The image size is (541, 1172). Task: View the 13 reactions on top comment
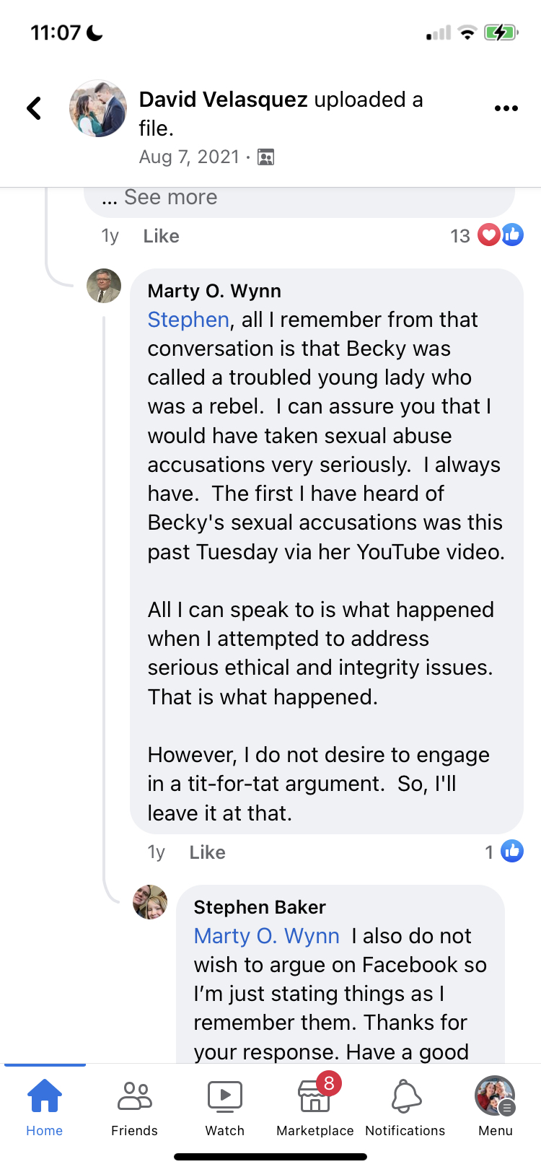point(487,235)
